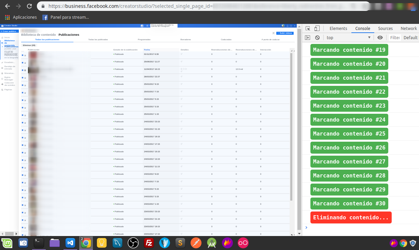Open Visual Studio Code from the taskbar
The height and width of the screenshot is (250, 419).
70,243
